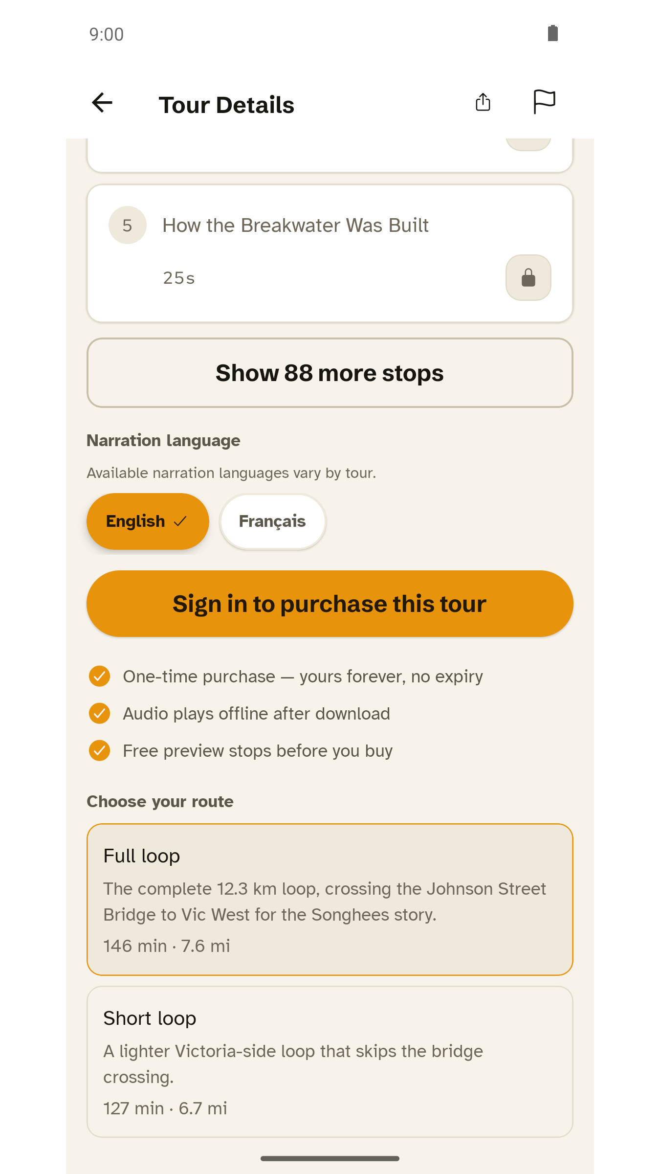The height and width of the screenshot is (1174, 660).
Task: Tap the stop number 5 badge
Action: point(128,225)
